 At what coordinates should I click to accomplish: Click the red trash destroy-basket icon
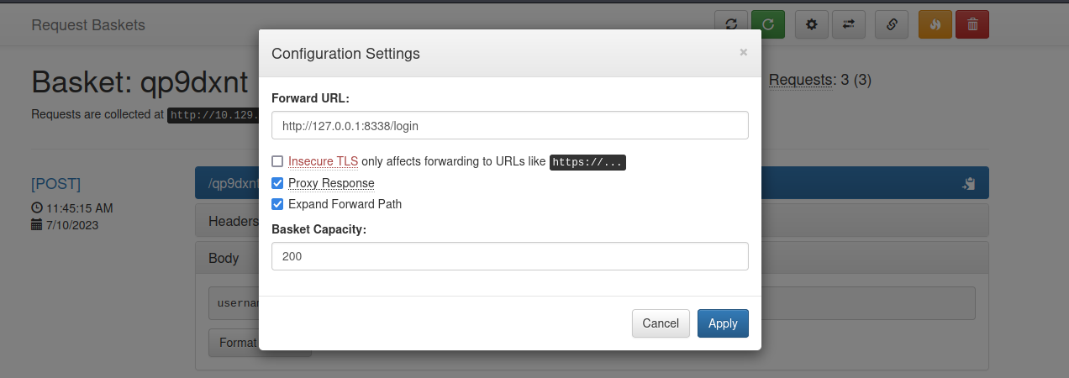click(972, 24)
